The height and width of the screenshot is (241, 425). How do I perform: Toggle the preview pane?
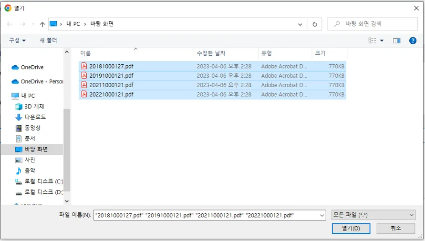[396, 40]
